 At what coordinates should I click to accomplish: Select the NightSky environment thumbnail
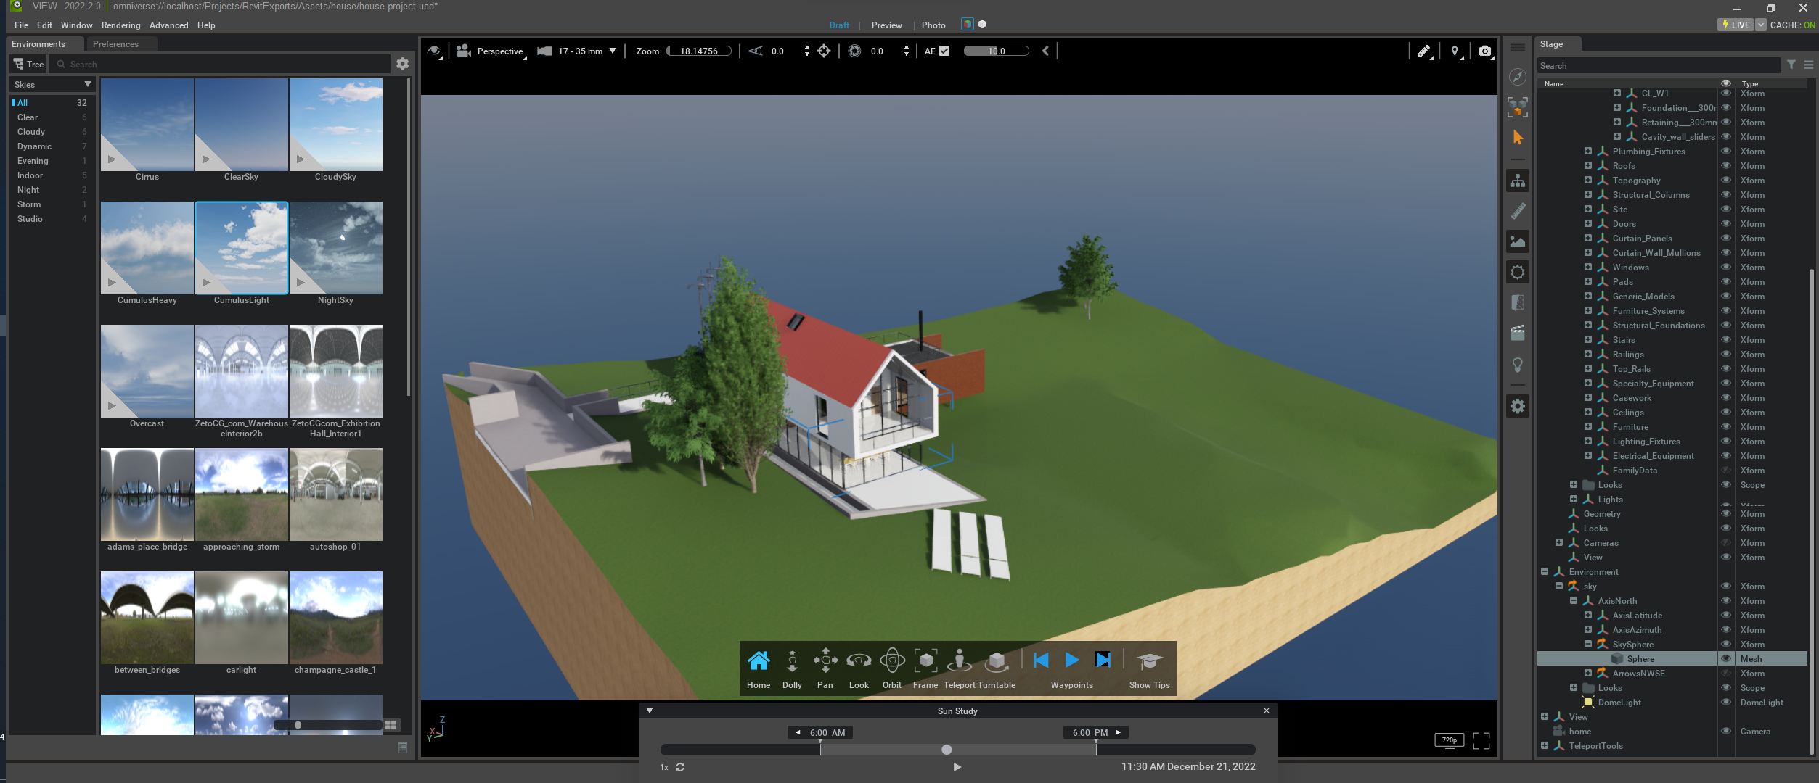point(335,248)
